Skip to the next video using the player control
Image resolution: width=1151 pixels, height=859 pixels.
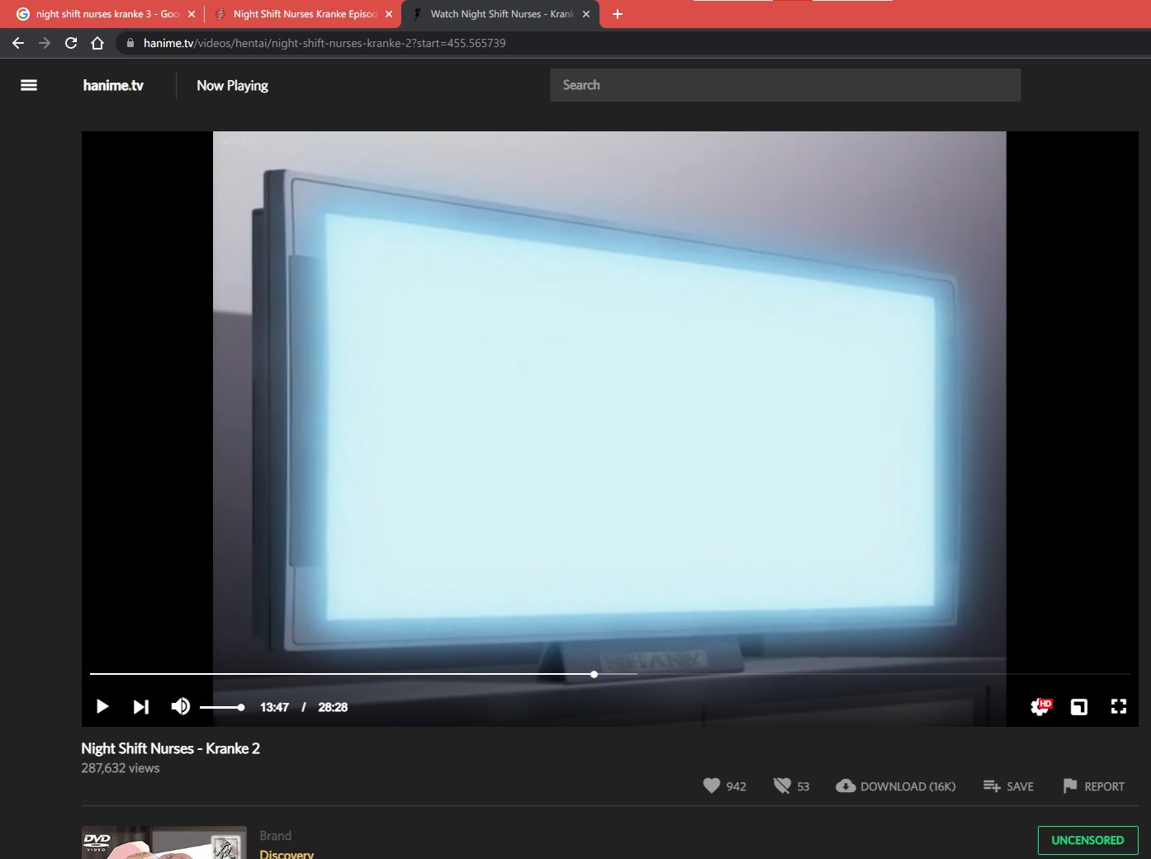coord(141,707)
